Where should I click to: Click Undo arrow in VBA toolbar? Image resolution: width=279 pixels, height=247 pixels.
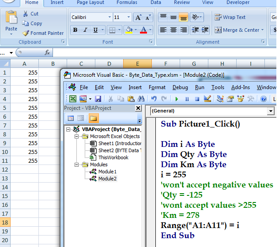pyautogui.click(x=154, y=99)
